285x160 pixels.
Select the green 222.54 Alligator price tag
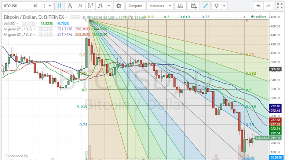coord(275,129)
